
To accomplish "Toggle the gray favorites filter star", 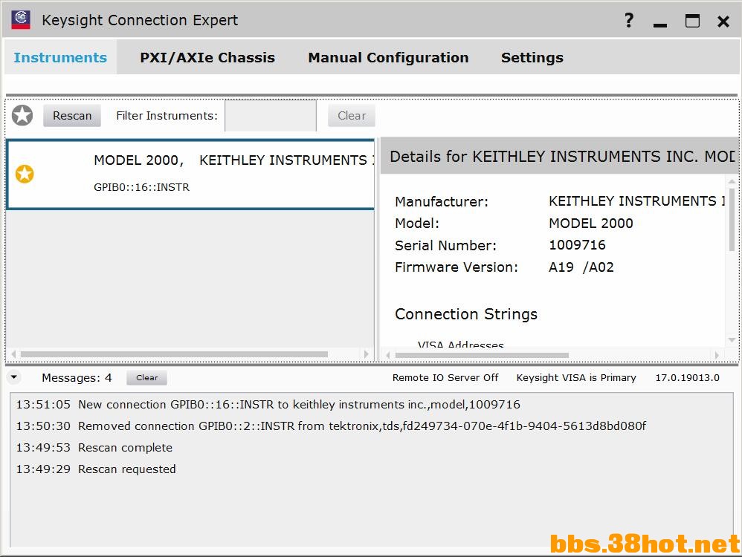I will pos(22,115).
